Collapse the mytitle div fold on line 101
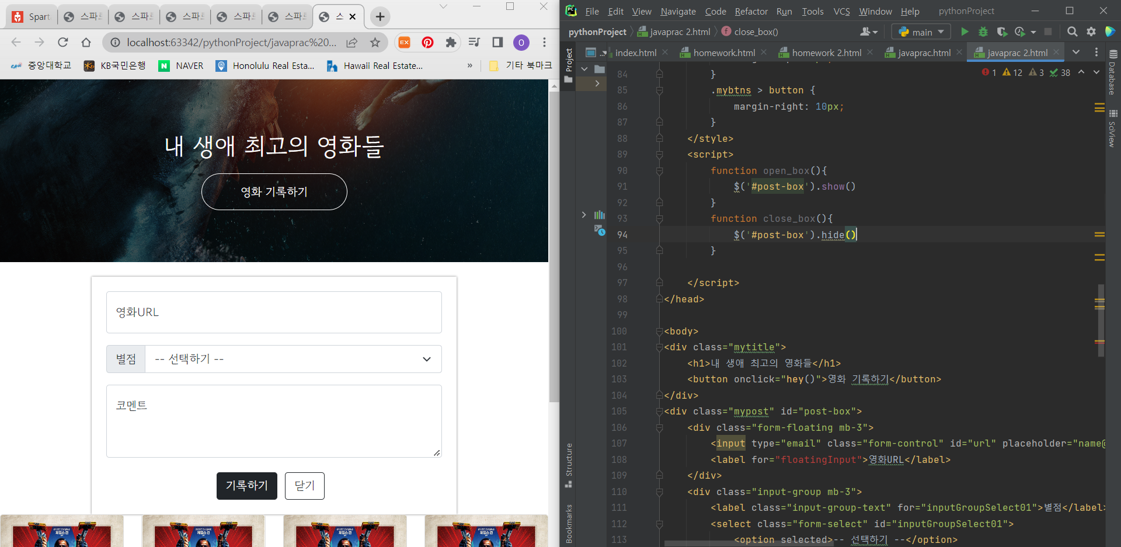Screen dimensions: 1121x547 (659, 347)
